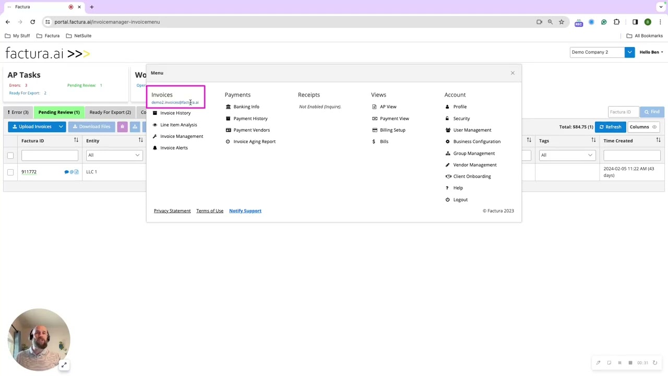Click the Find button

(x=652, y=112)
